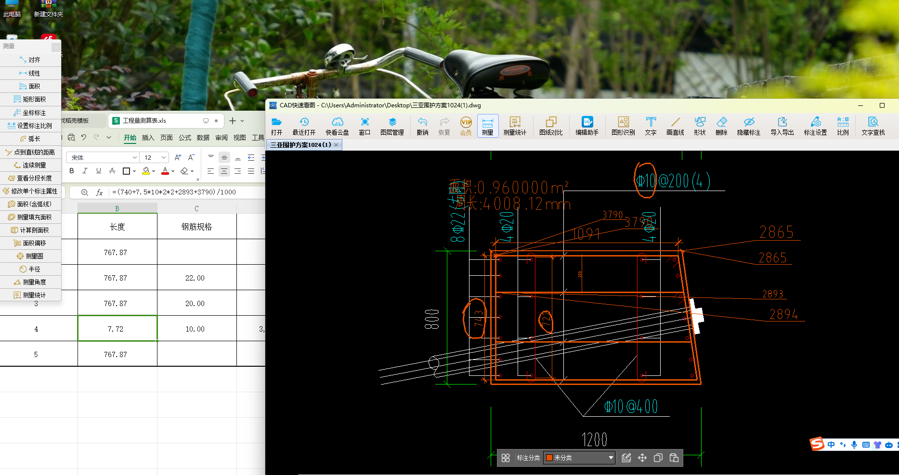Select the 形状 shape tool

coord(700,126)
